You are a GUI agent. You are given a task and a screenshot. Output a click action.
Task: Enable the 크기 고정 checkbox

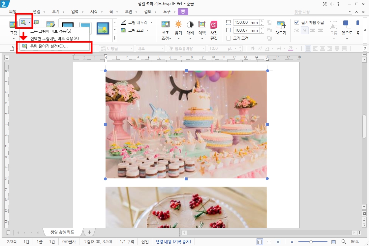click(228, 38)
